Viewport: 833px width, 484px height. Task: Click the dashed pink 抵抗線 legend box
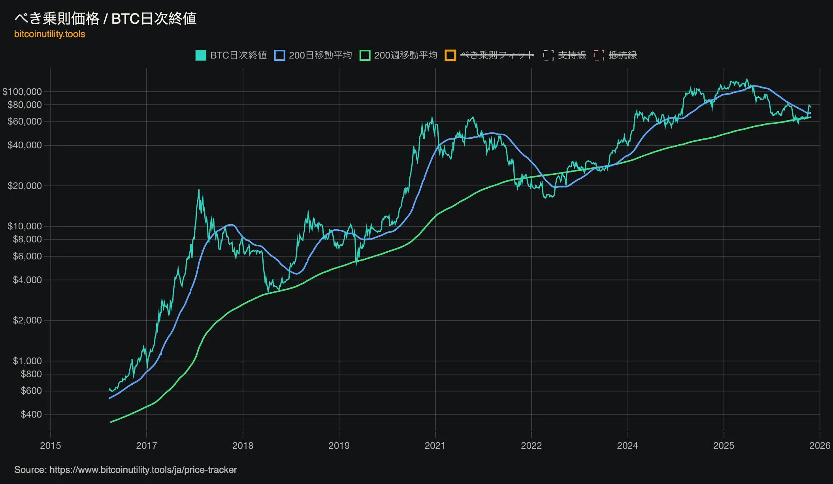click(599, 55)
